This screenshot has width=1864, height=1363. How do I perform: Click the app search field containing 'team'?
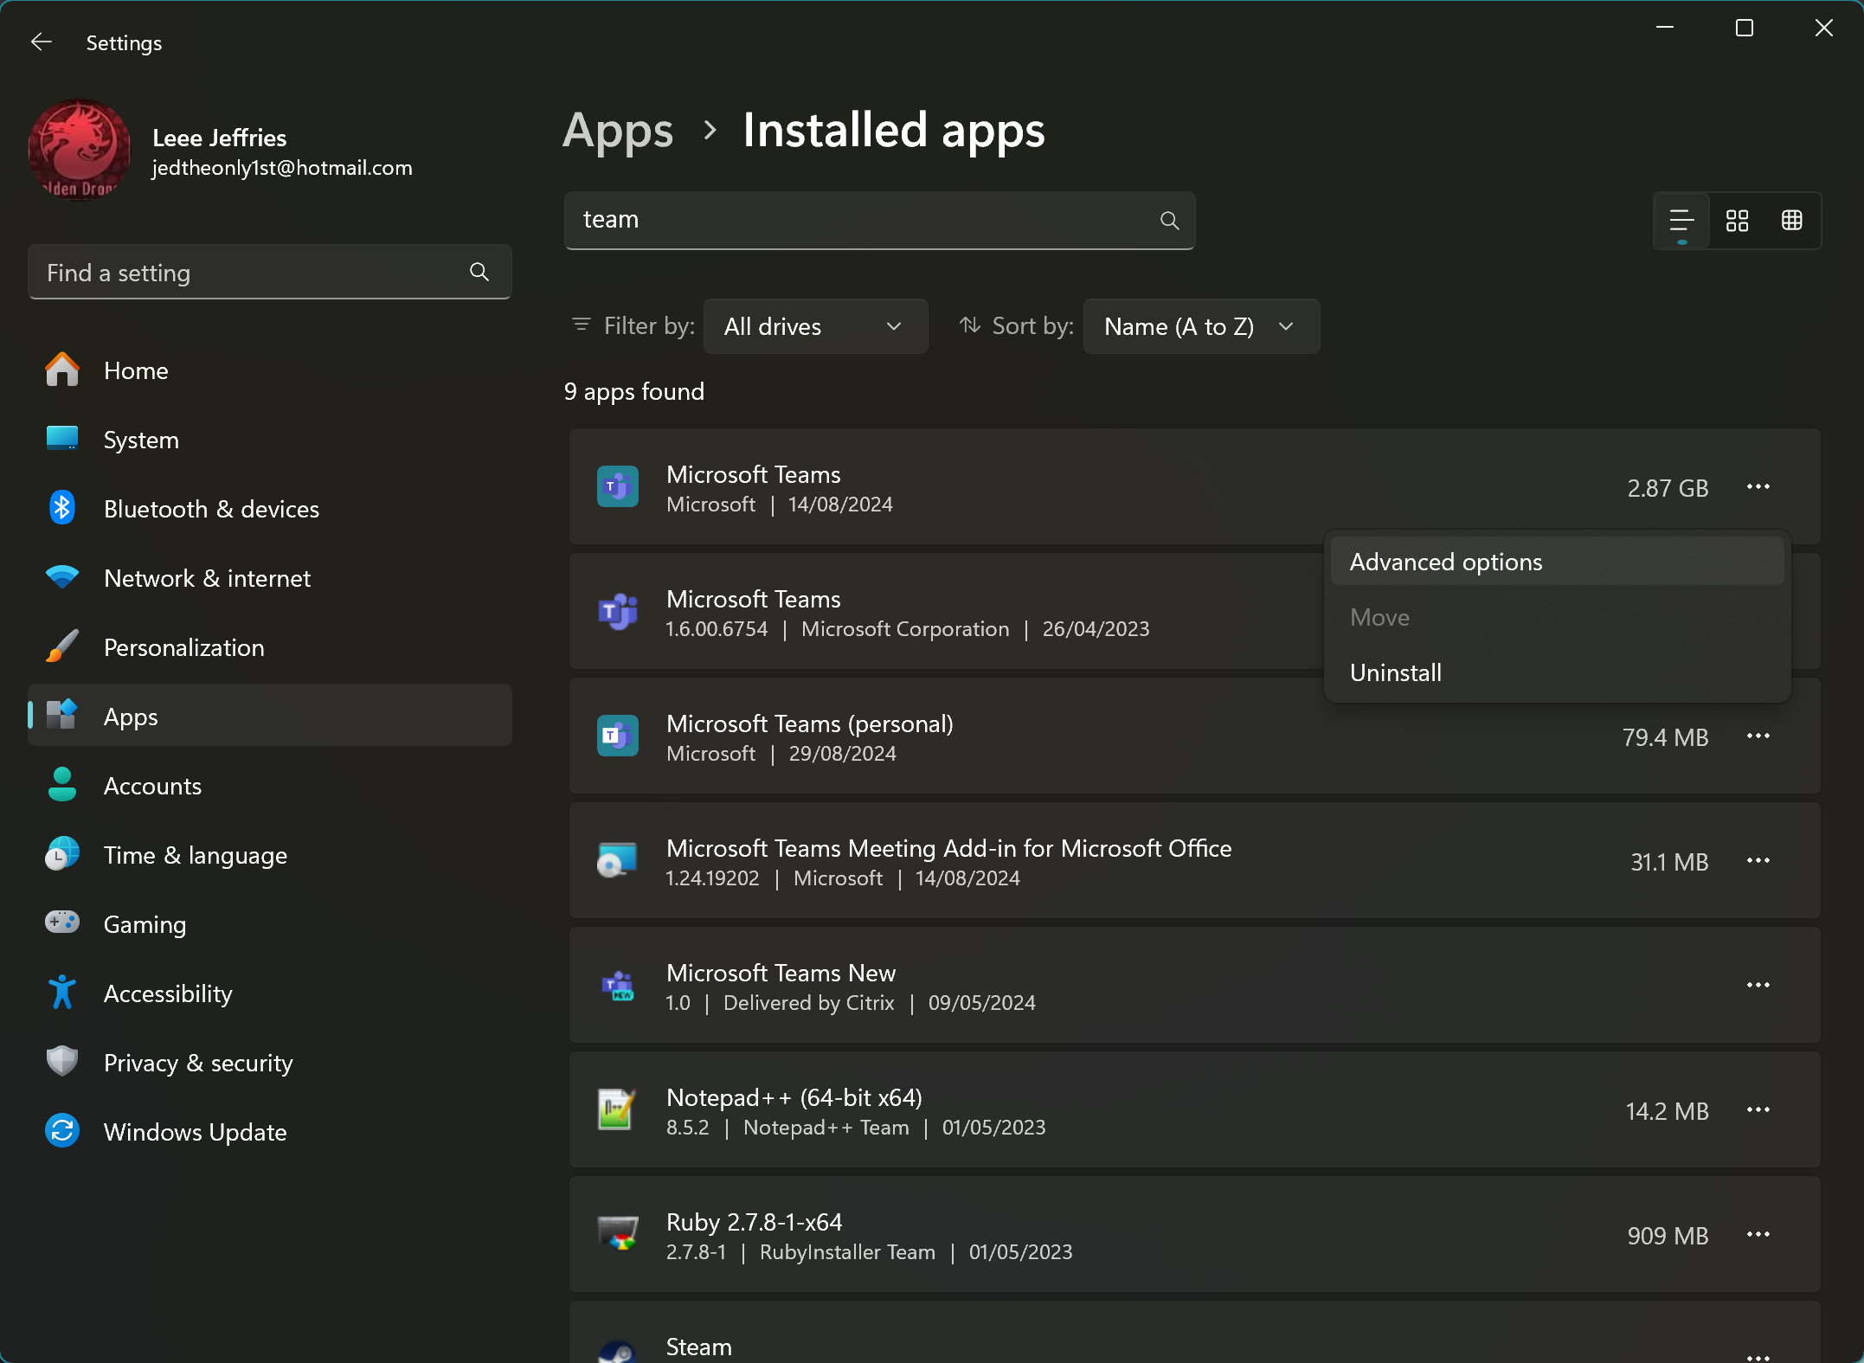879,221
